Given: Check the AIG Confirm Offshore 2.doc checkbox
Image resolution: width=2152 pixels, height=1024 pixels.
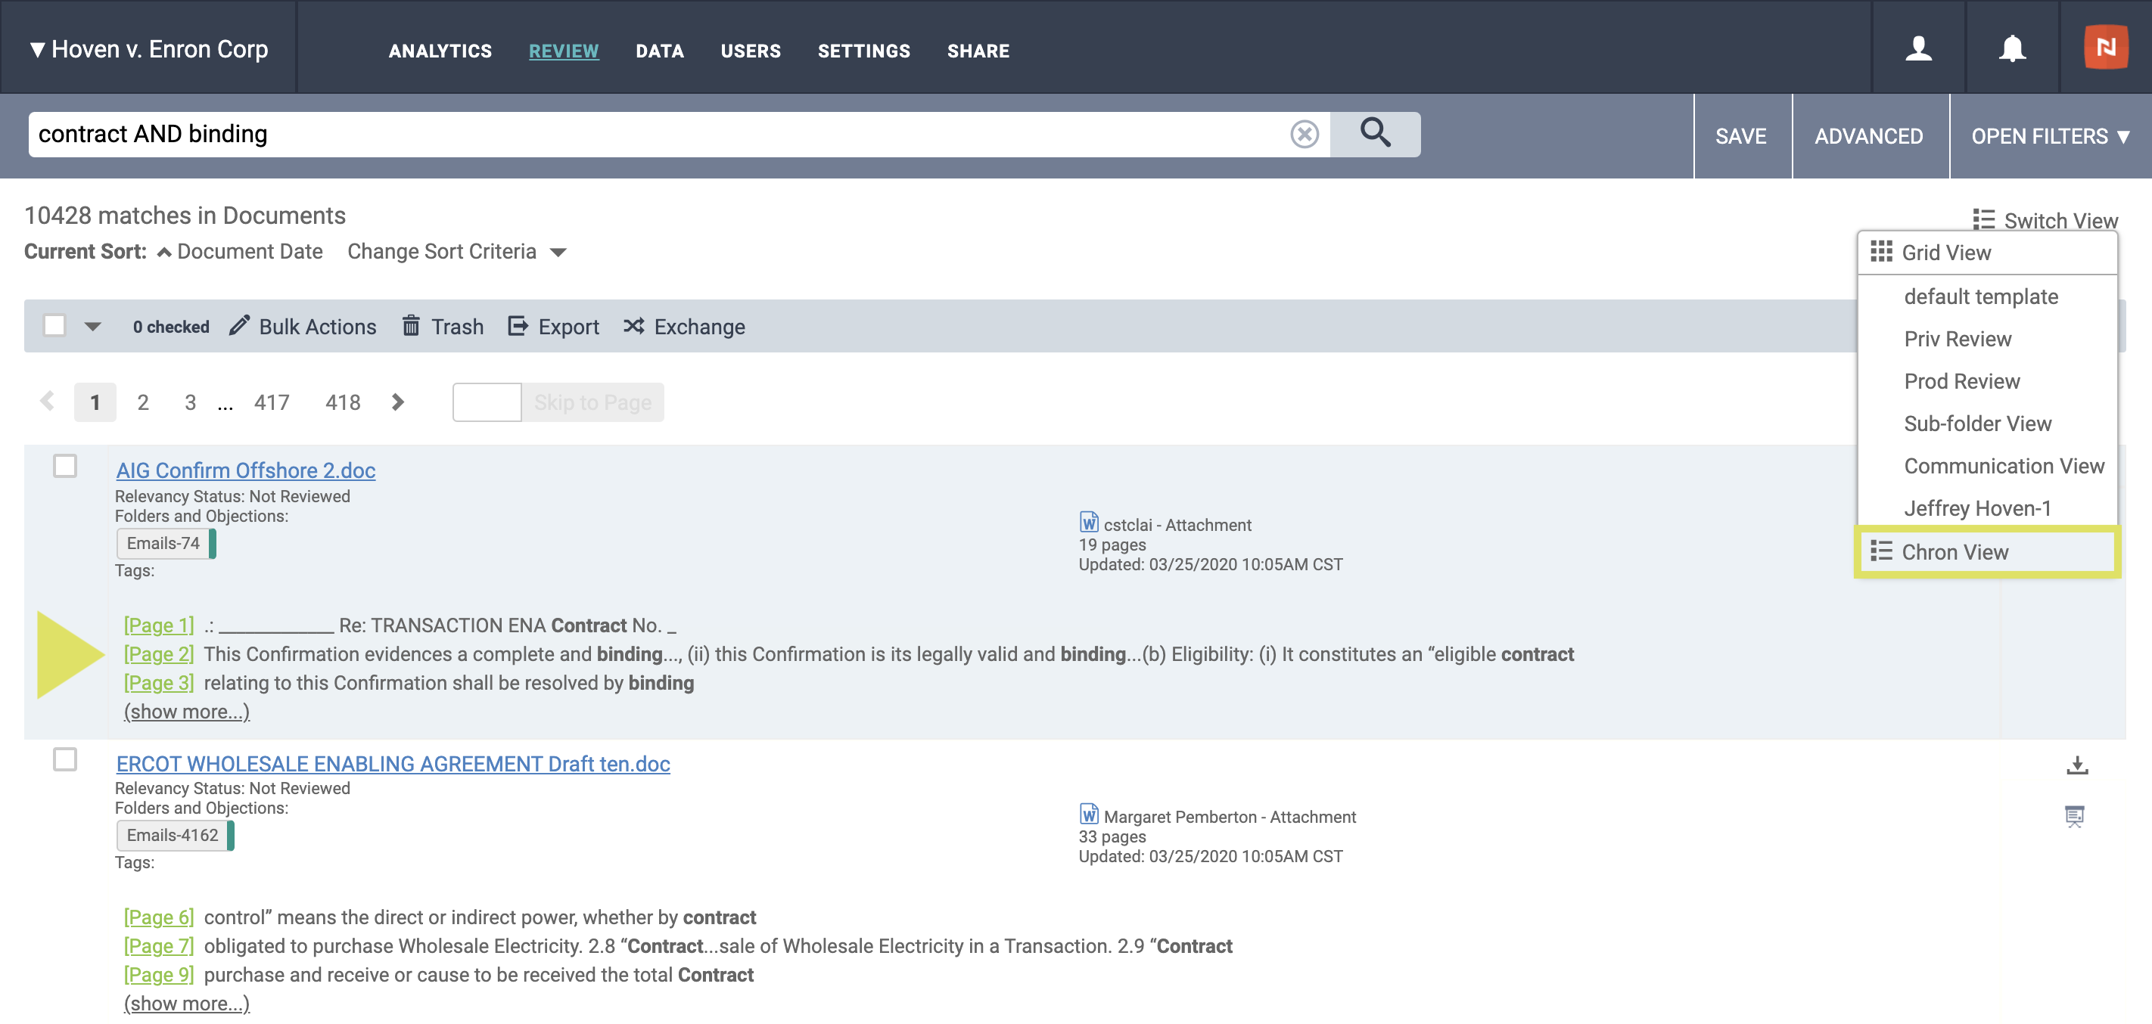Looking at the screenshot, I should [x=65, y=465].
